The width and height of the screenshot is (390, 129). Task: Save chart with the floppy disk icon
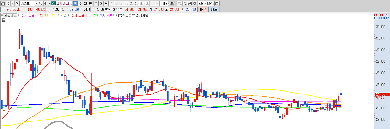pos(190,3)
